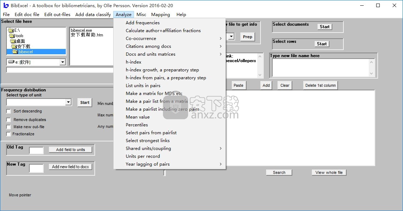Click the file path input field
403x211 pixels.
[x=60, y=70]
